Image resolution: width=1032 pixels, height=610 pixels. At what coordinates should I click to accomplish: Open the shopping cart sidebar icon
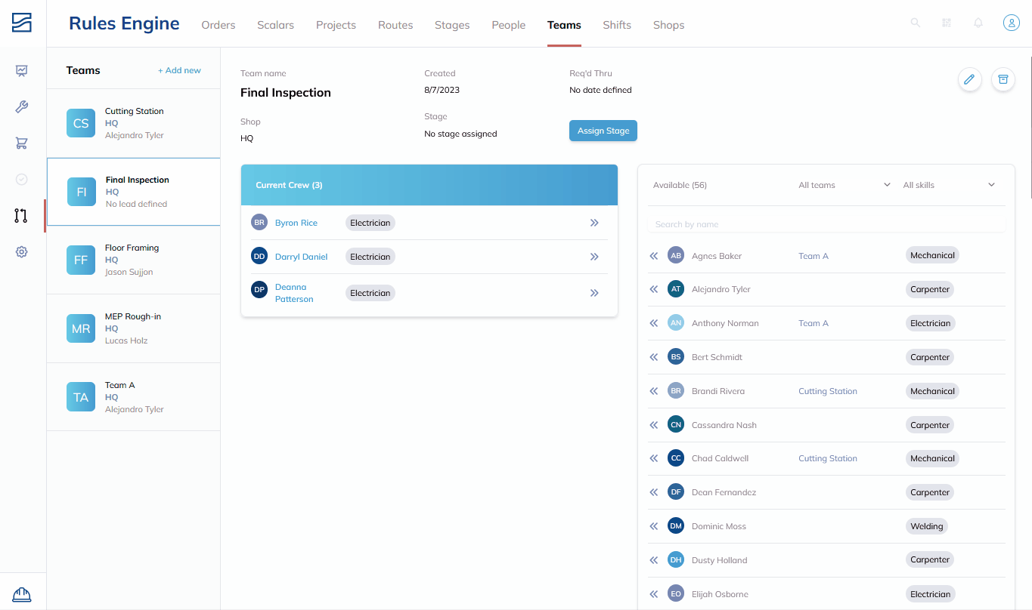point(22,143)
